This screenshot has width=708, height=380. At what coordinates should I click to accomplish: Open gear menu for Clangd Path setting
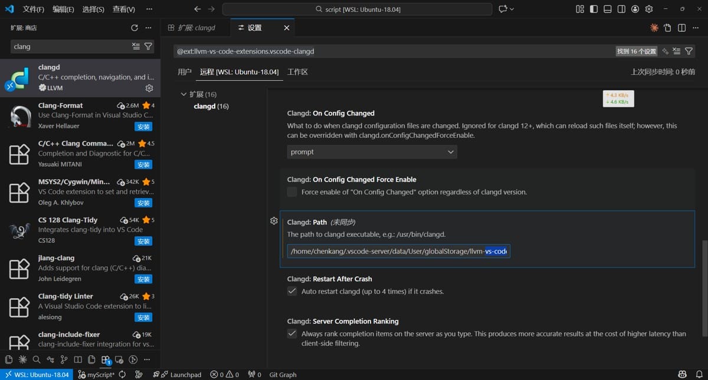[274, 220]
